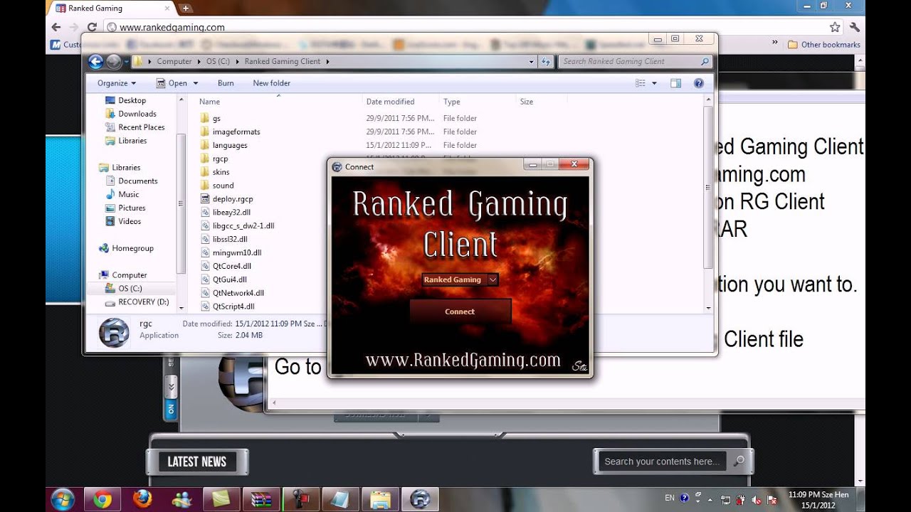Viewport: 911px width, 512px height.
Task: Click the website search contents field
Action: pyautogui.click(x=662, y=462)
